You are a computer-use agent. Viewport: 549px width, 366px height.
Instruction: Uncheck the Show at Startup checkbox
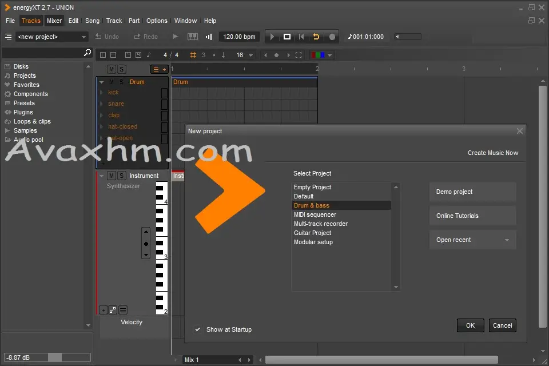(x=198, y=329)
